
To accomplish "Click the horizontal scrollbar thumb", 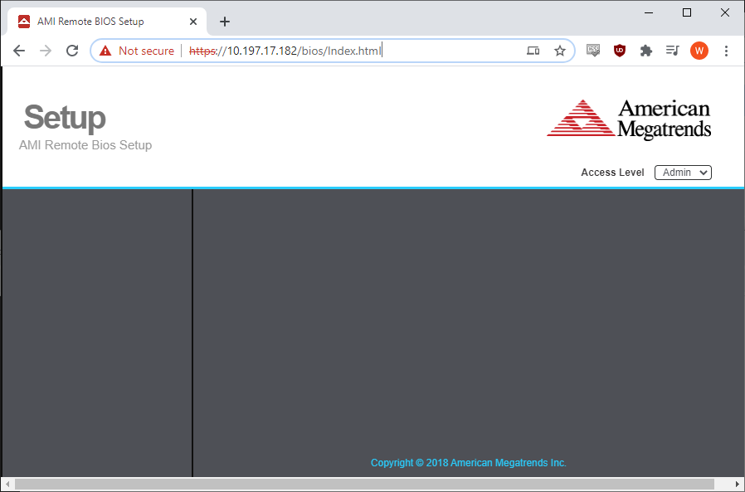I will tap(364, 484).
